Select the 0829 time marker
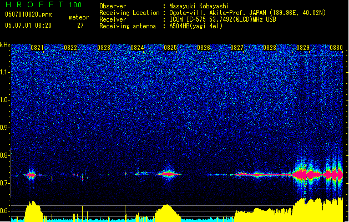 [x=303, y=48]
